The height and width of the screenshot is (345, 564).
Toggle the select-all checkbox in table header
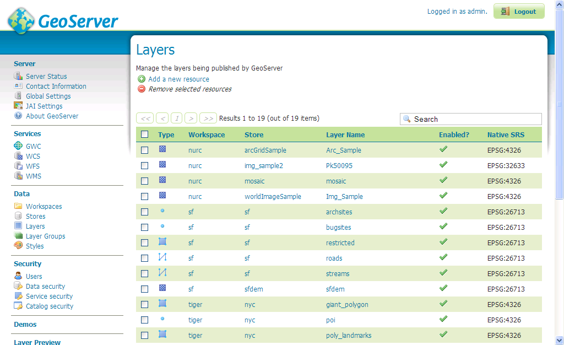click(145, 134)
